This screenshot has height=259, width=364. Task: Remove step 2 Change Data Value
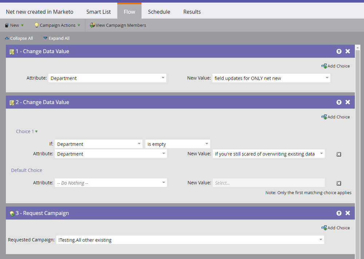[348, 102]
